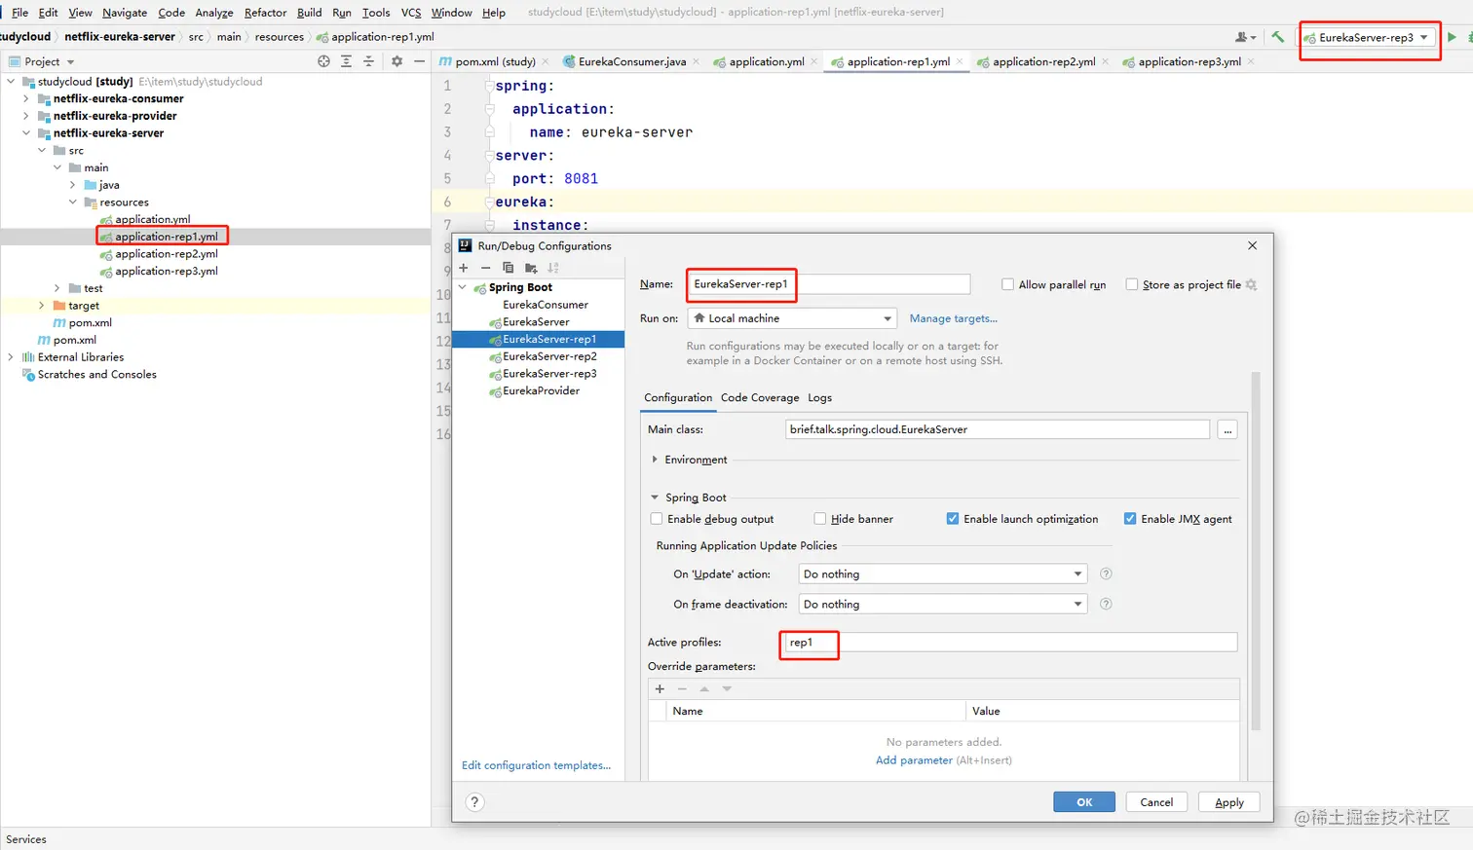Open the VCS menu

(411, 13)
